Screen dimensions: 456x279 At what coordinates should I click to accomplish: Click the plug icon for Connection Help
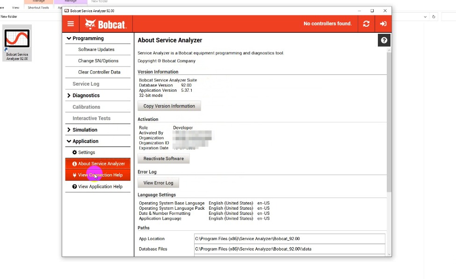[x=74, y=175]
